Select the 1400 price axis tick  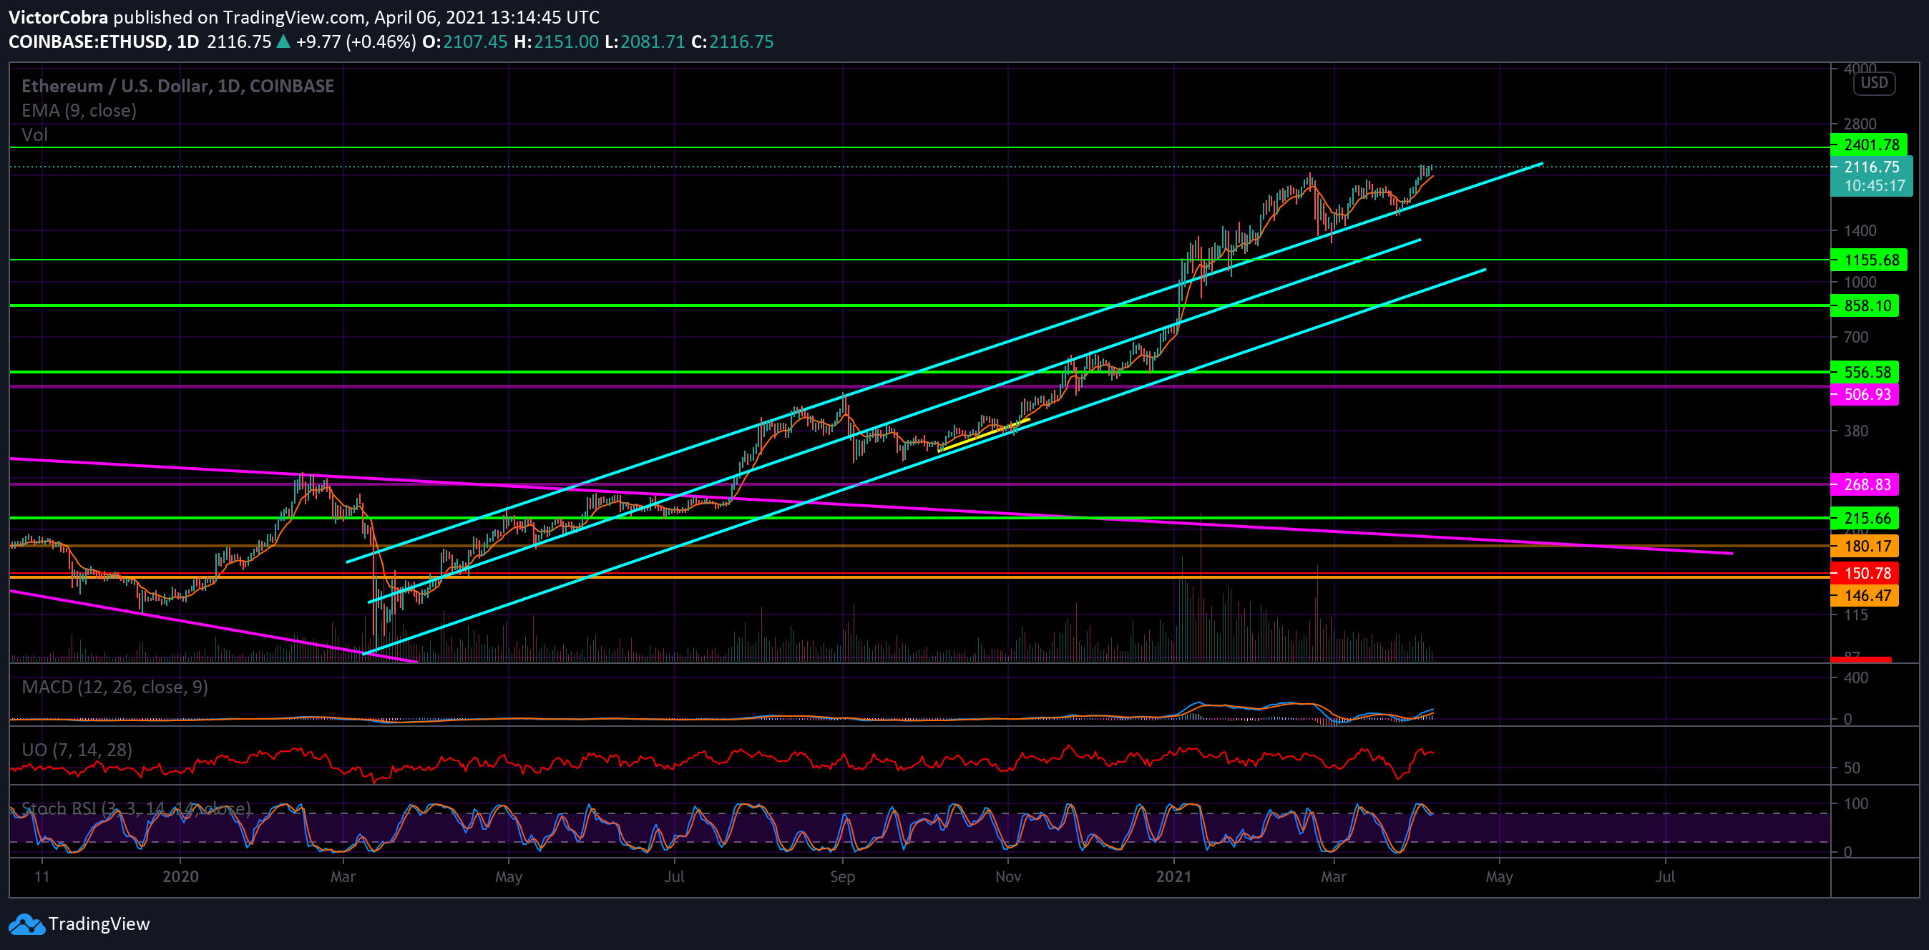(1860, 230)
